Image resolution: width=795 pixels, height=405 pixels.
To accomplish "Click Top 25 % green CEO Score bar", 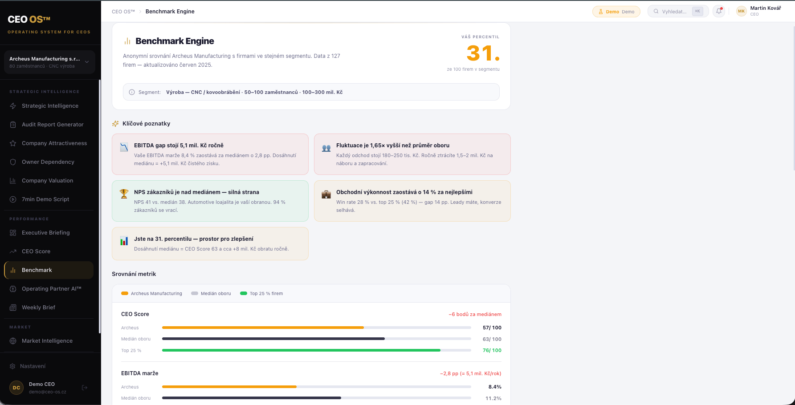I will coord(301,350).
